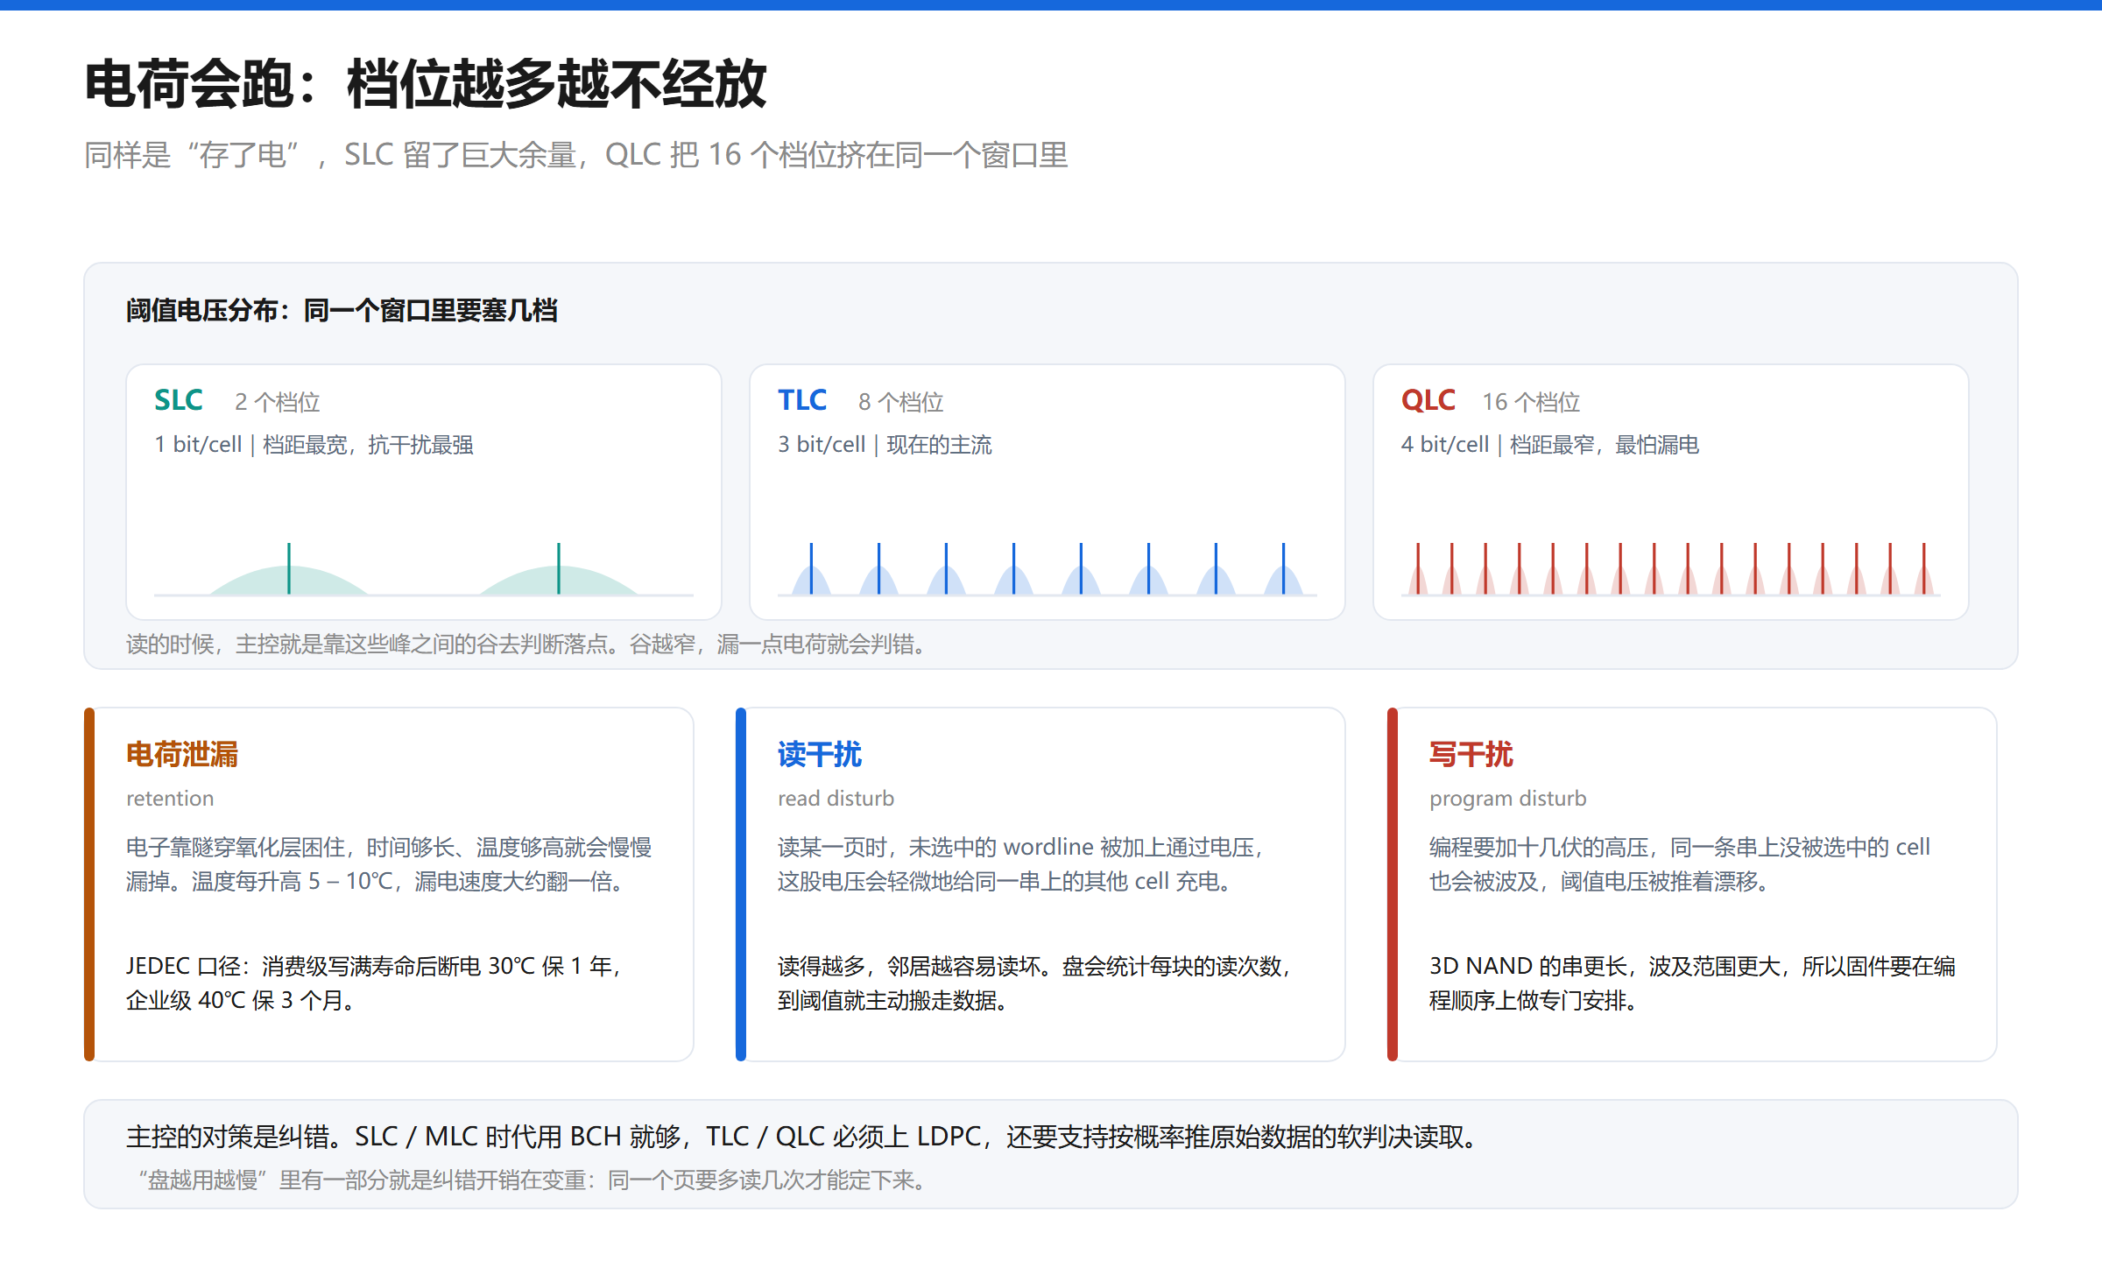2102x1261 pixels.
Task: Click the SLC label
Action: point(179,400)
